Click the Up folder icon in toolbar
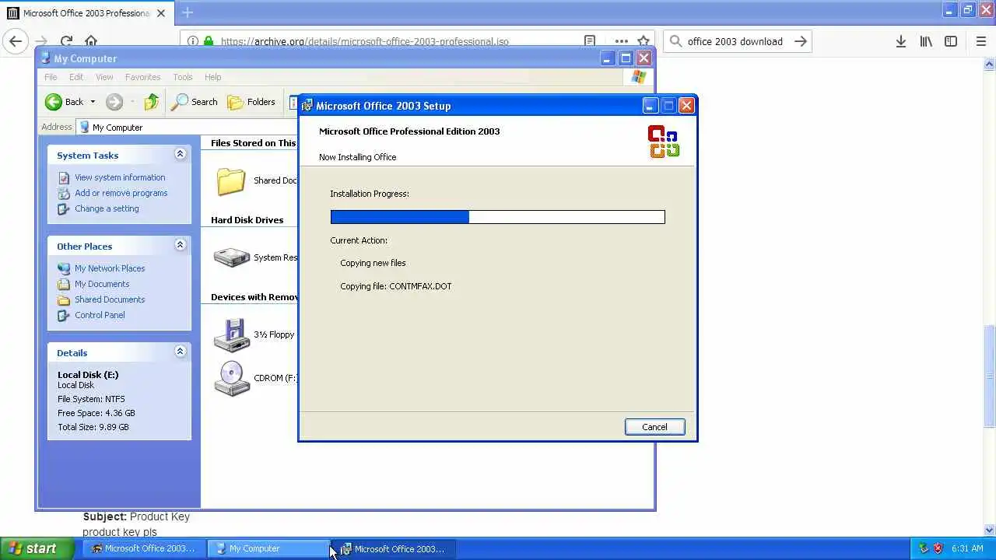 coord(152,102)
